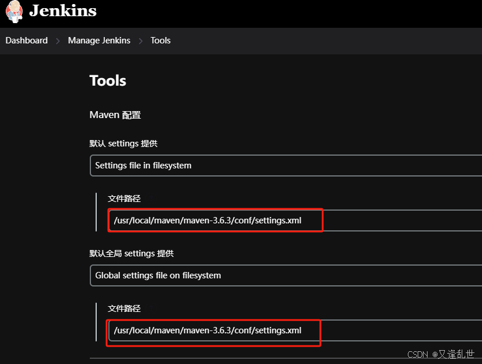This screenshot has width=482, height=364.
Task: Select the Tools breadcrumb item
Action: click(160, 41)
